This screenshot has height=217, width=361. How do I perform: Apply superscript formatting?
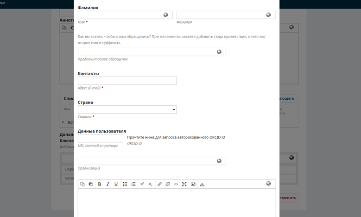[142, 184]
